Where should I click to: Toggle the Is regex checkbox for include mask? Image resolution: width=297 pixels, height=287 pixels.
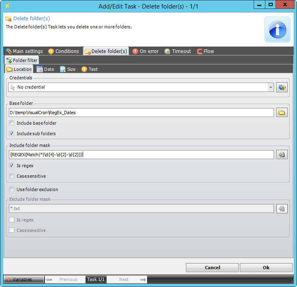(x=11, y=166)
